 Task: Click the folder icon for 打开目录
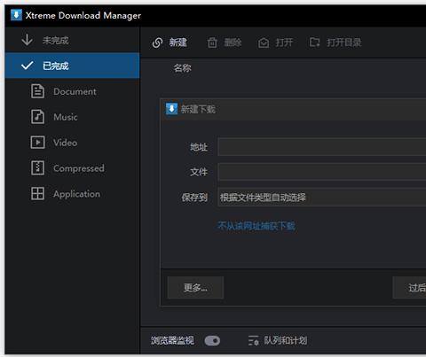tap(314, 43)
